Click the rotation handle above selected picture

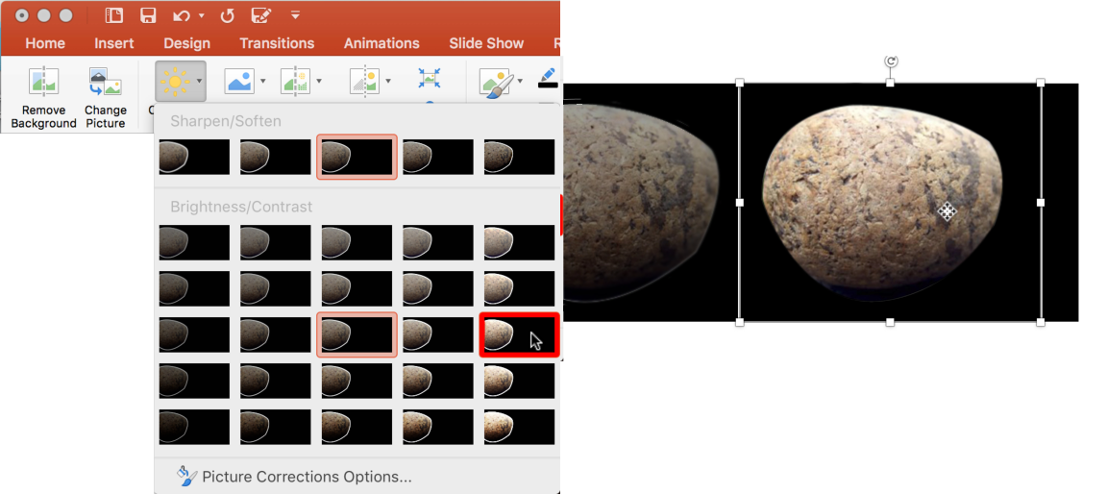[x=891, y=62]
